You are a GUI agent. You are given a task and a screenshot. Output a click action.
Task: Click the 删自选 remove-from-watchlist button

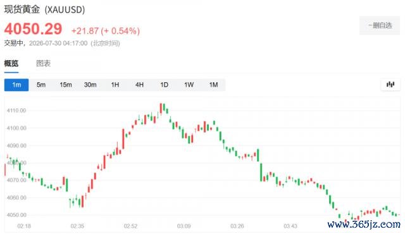click(380, 25)
